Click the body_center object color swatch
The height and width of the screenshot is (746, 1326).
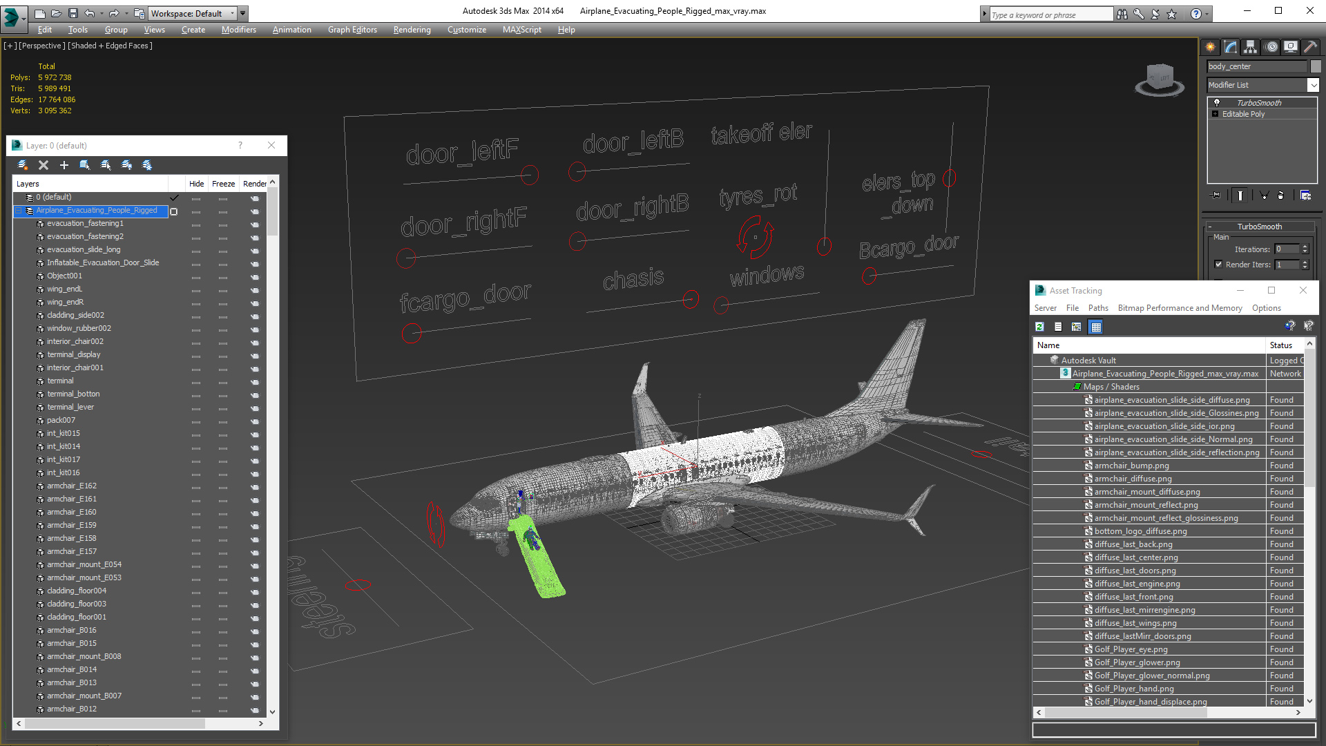tap(1316, 66)
